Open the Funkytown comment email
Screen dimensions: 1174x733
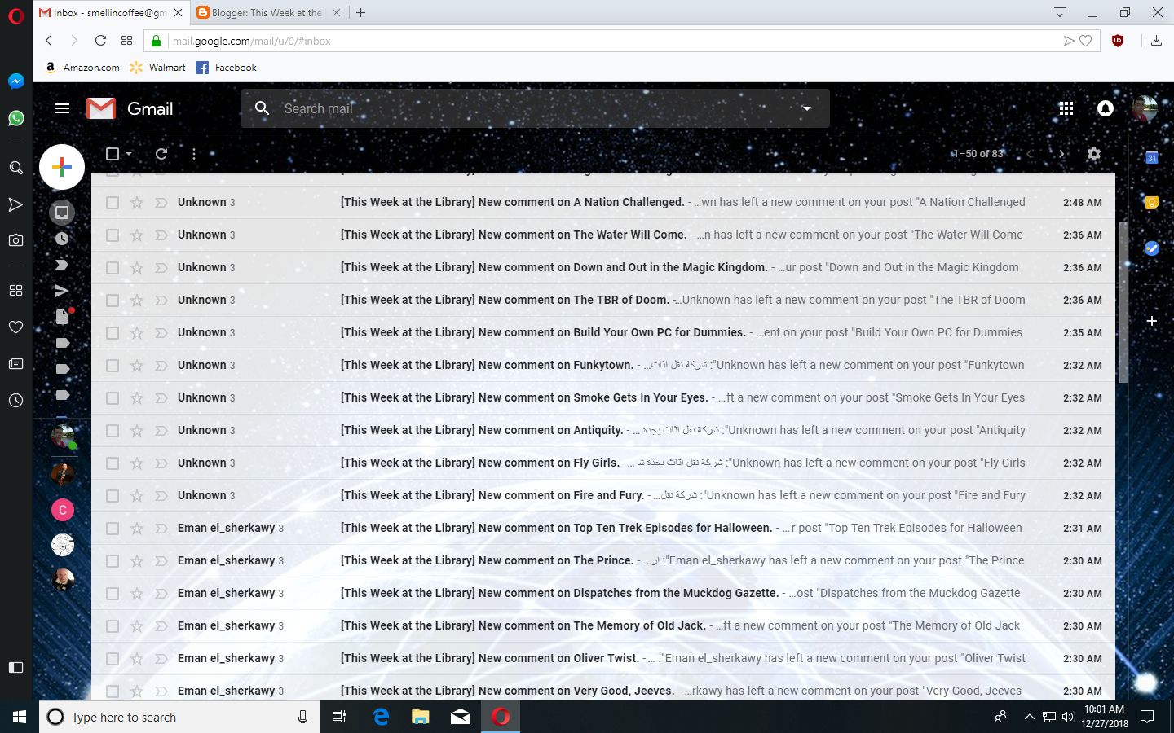[571, 365]
